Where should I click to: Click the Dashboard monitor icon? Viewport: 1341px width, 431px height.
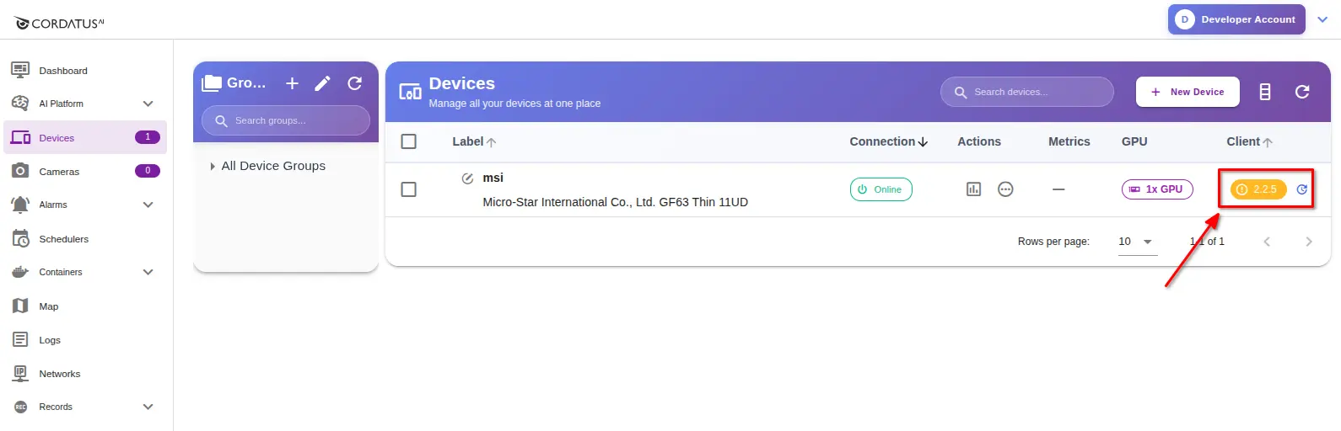coord(20,70)
